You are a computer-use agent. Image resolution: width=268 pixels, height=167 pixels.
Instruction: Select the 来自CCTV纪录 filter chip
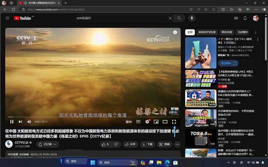(x=207, y=32)
